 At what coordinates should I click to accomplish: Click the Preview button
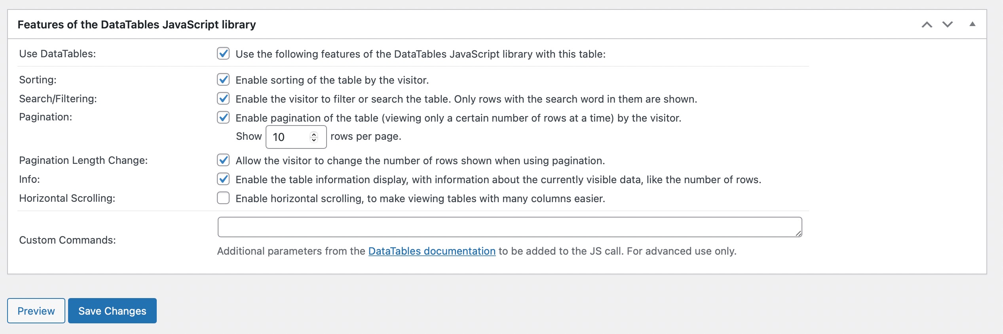36,311
